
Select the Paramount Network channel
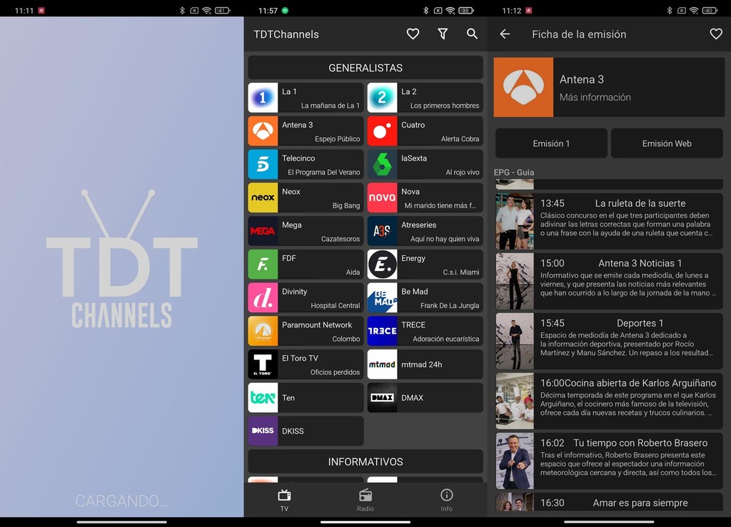pos(305,331)
